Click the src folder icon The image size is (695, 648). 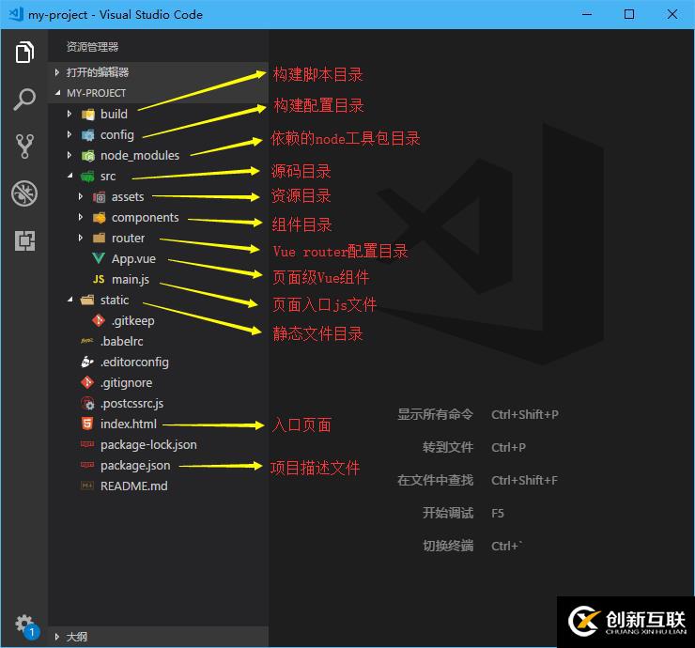click(87, 176)
